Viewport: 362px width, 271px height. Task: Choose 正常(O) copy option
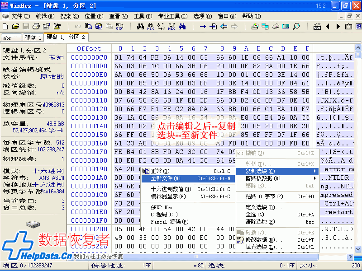tap(188, 171)
